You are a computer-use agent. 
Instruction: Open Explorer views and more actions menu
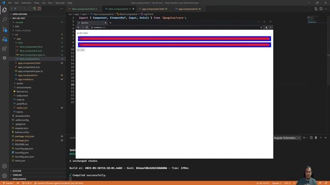point(62,9)
